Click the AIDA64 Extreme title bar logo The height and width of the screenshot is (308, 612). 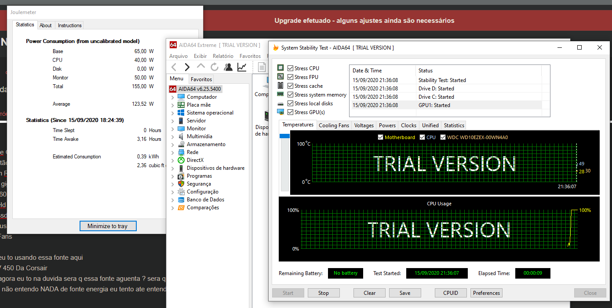(173, 45)
